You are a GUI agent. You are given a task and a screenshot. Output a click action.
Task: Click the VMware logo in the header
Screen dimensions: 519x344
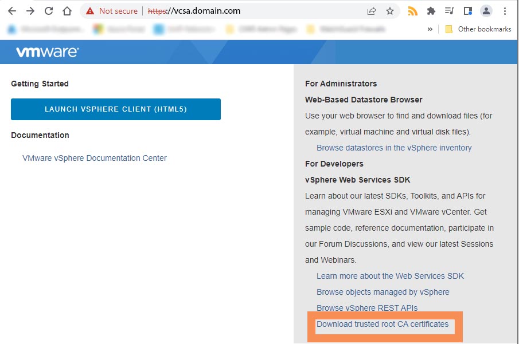(48, 52)
